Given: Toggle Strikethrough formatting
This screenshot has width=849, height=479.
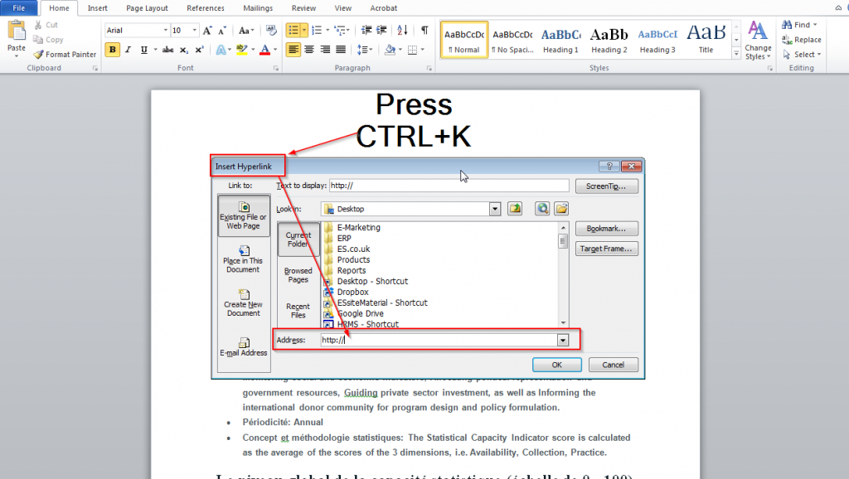Looking at the screenshot, I should click(x=168, y=50).
